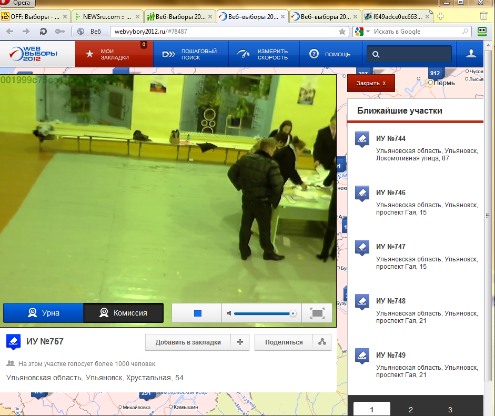This screenshot has width=495, height=416.
Task: Open search engine dropdown arrow
Action: click(x=368, y=32)
